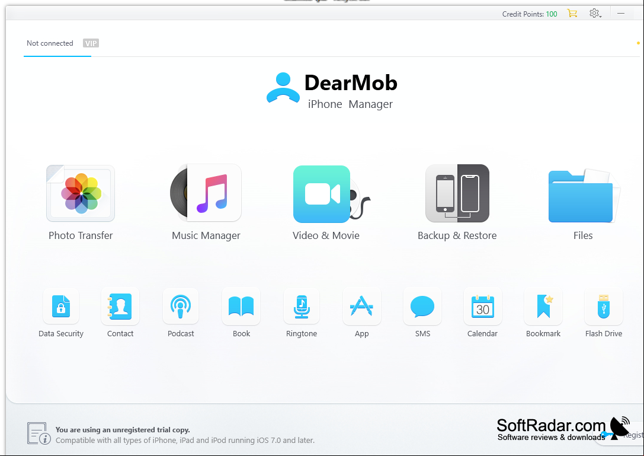
Task: Select the Not connected device tab
Action: [50, 43]
